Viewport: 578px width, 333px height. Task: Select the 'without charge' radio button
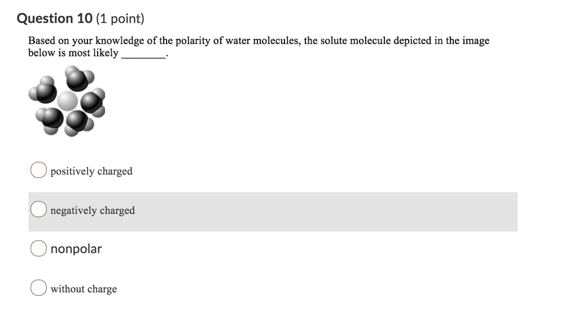38,287
